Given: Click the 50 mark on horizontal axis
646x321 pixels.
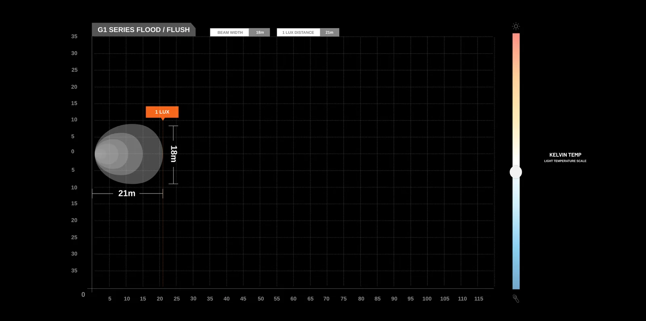Looking at the screenshot, I should (x=261, y=299).
